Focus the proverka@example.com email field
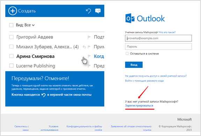201x136 pixels. (x=158, y=38)
